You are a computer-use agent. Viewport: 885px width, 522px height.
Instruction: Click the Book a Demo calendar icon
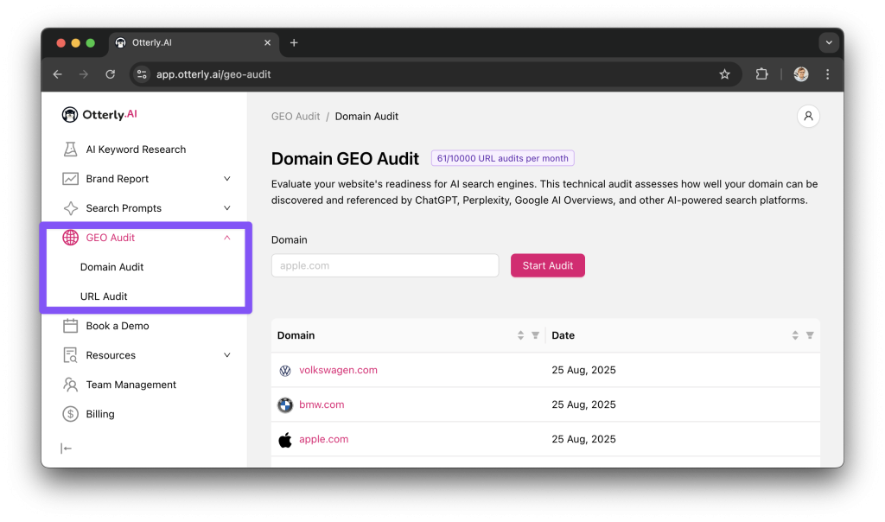point(71,326)
